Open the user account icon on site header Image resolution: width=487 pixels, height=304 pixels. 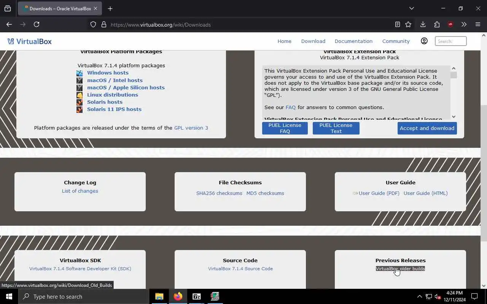tap(424, 41)
